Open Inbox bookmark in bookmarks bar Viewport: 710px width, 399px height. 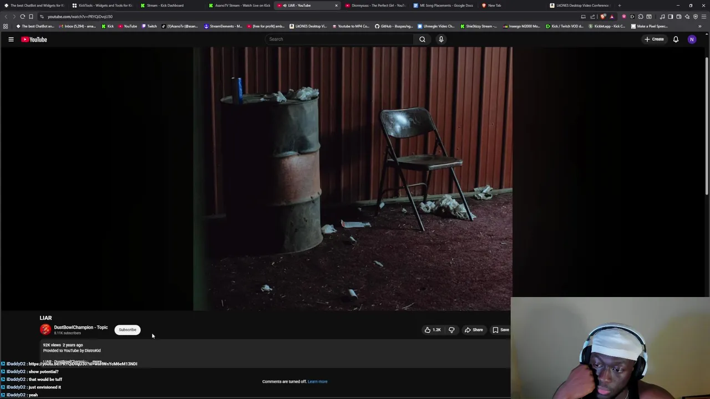coord(77,26)
